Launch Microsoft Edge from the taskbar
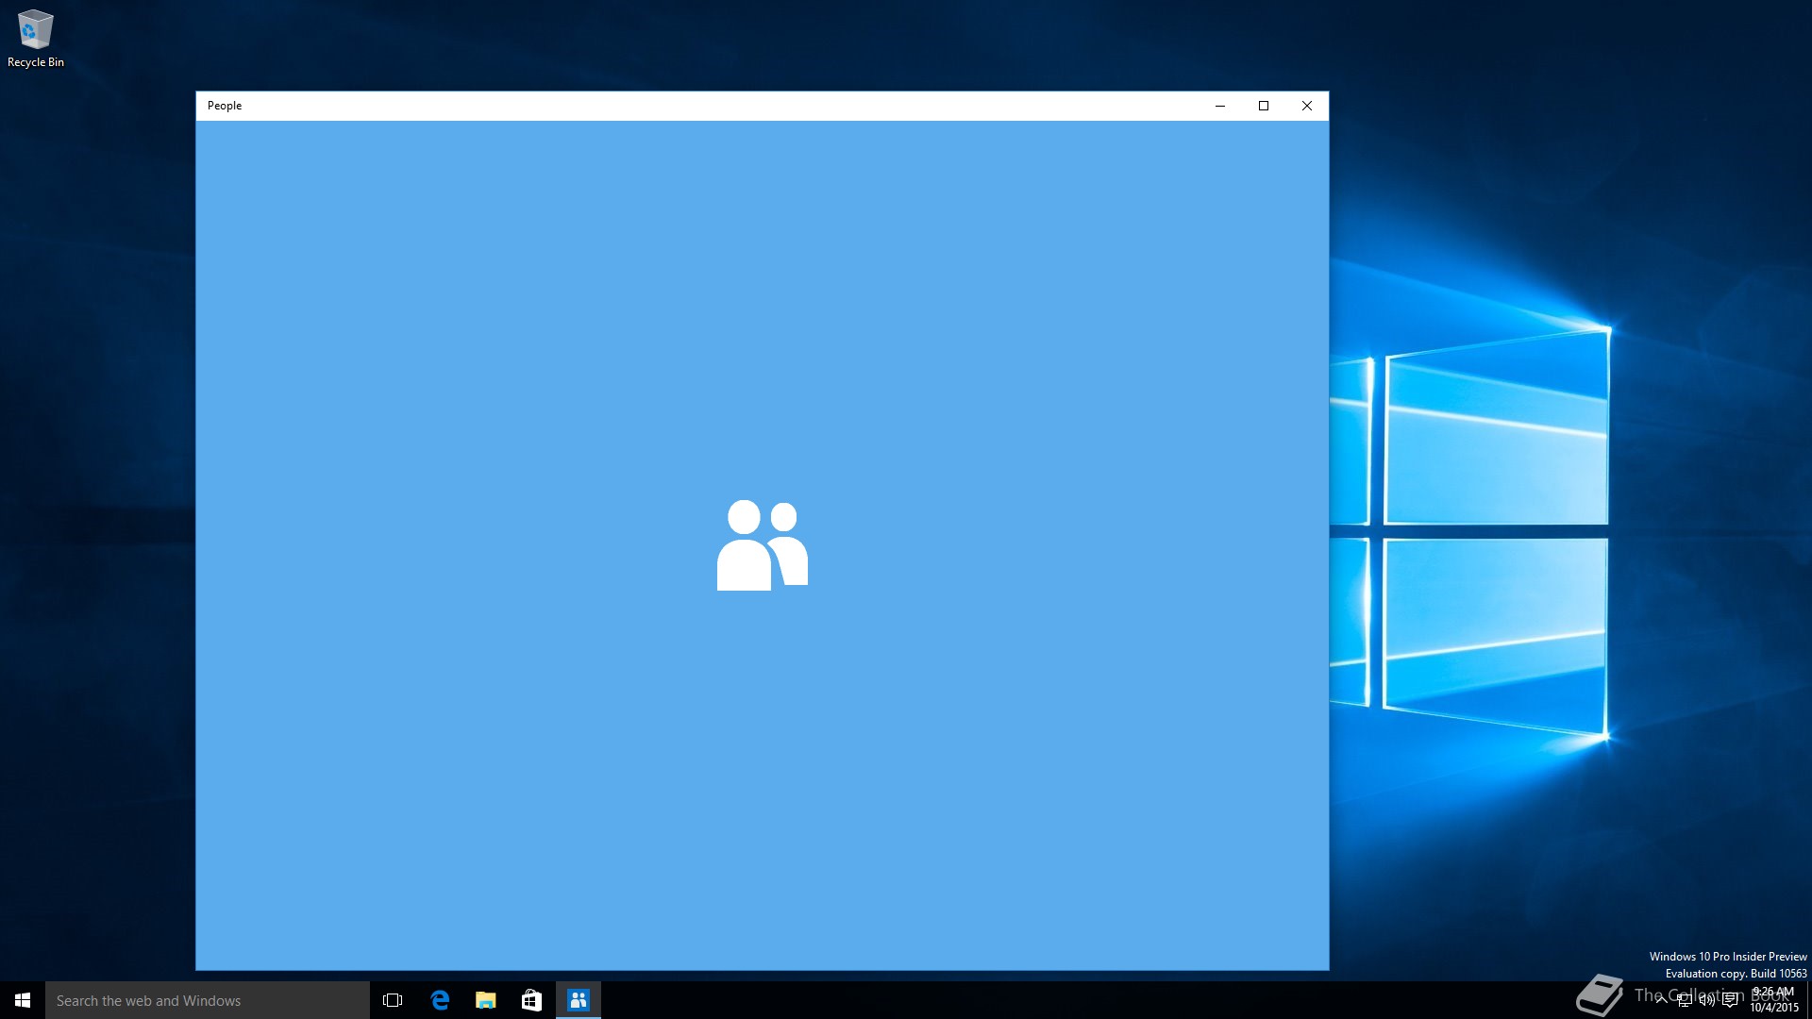 (x=440, y=1000)
